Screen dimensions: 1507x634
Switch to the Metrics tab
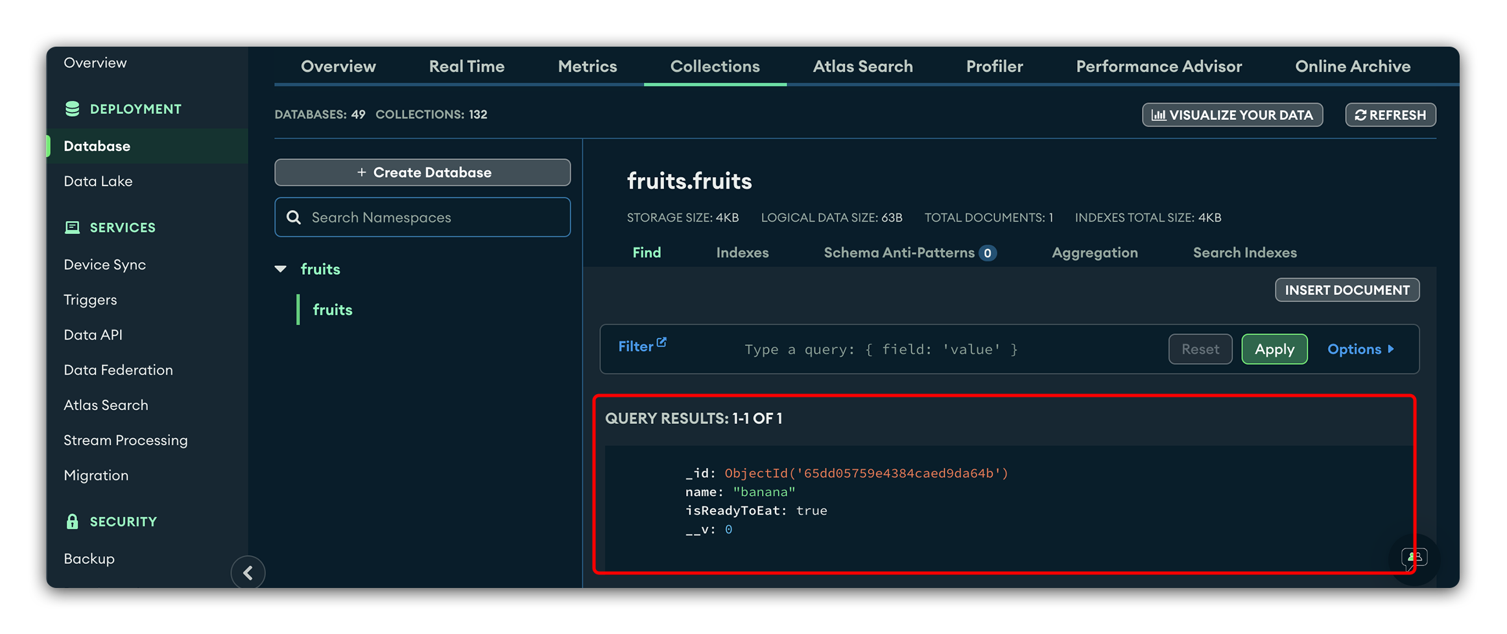[x=587, y=67]
